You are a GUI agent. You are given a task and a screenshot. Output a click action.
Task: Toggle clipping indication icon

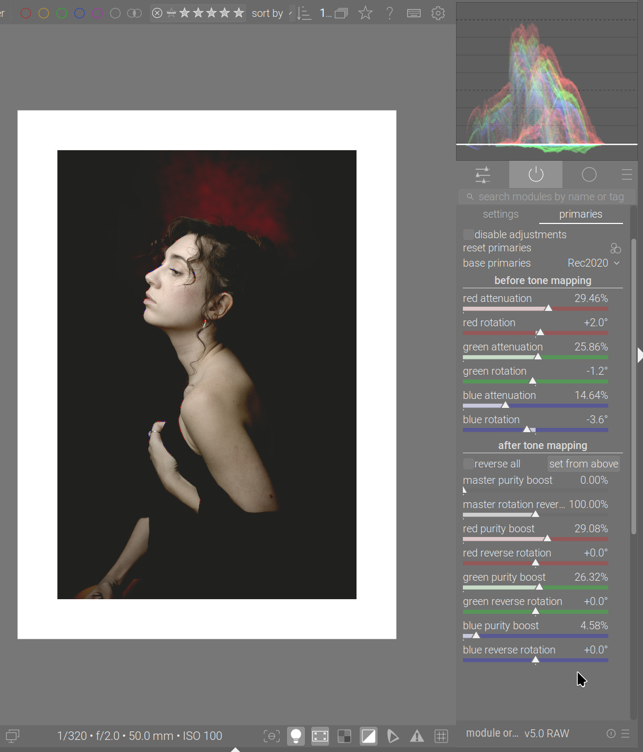pos(369,736)
